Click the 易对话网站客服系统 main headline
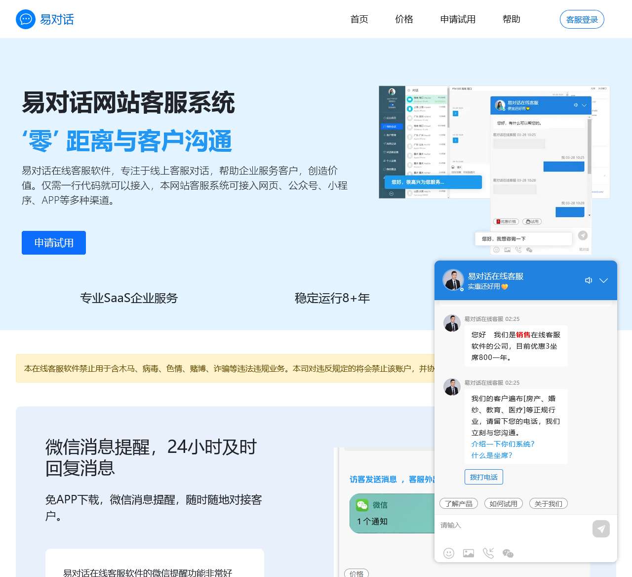The image size is (632, 577). (x=128, y=103)
